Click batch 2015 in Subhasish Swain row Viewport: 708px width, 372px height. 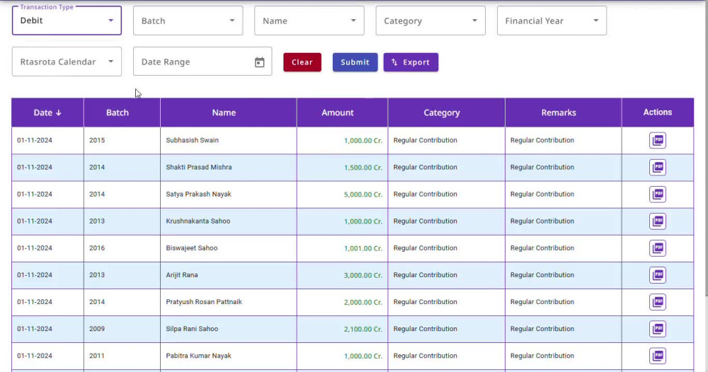click(96, 140)
